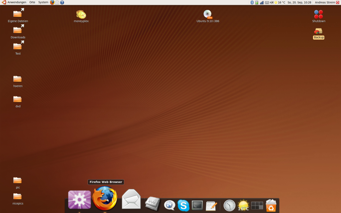Open the Orte menu
The width and height of the screenshot is (341, 213).
32,2
